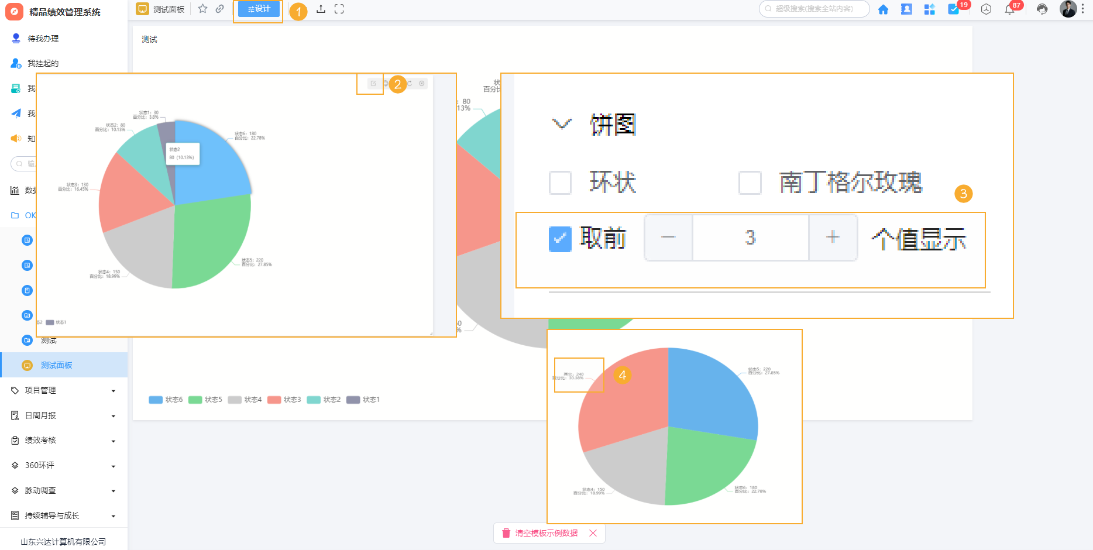Uncheck the 取前 top values checkbox
This screenshot has height=550, width=1093.
tap(560, 239)
